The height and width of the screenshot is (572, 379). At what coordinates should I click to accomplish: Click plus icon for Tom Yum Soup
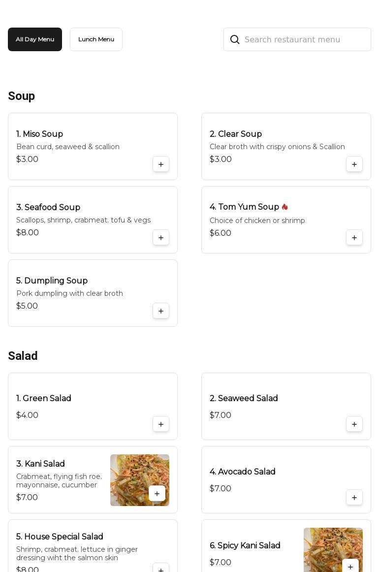354,238
